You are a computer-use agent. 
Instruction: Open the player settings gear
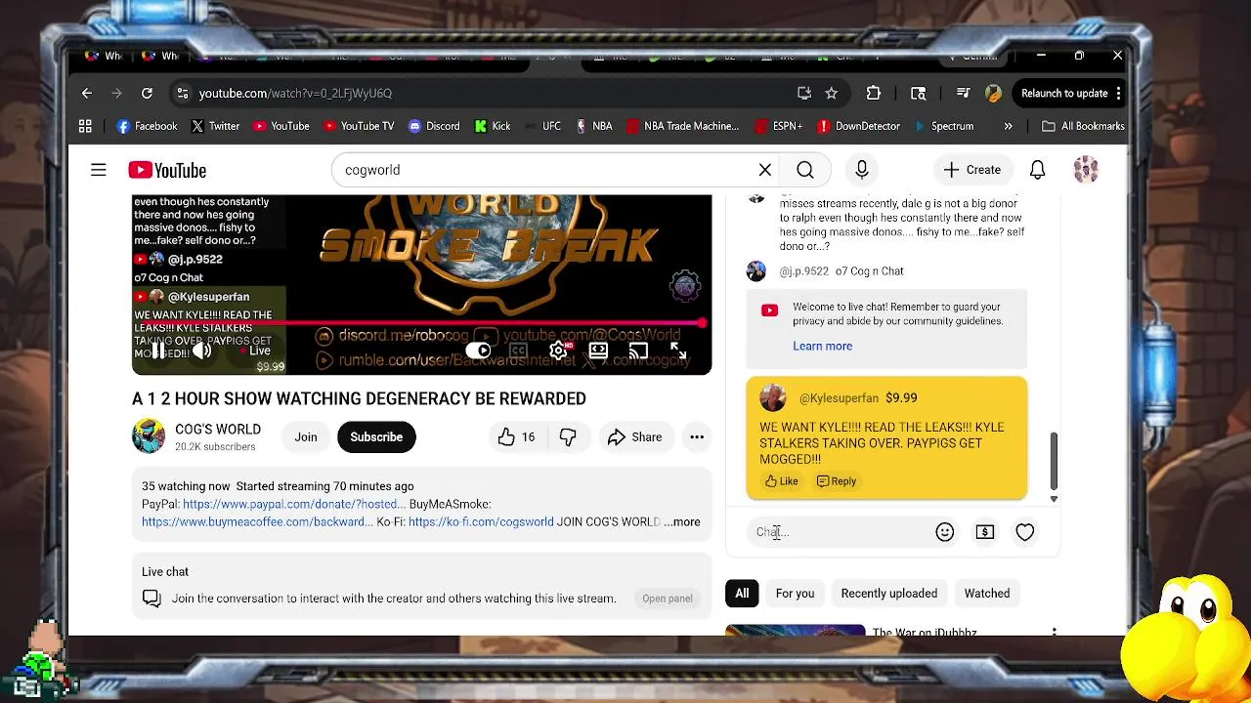(x=558, y=351)
